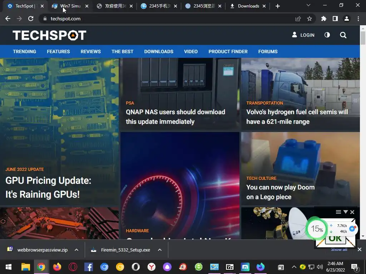Share this page via the share icon

tap(298, 19)
